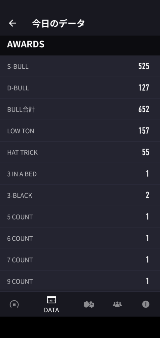The height and width of the screenshot is (338, 160).
Task: Open the friends group icon tab
Action: tap(117, 304)
